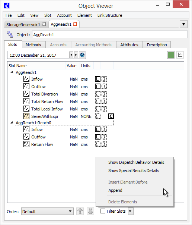Collapse the AggReach1 tree node
The image size is (192, 225).
(x=12, y=72)
